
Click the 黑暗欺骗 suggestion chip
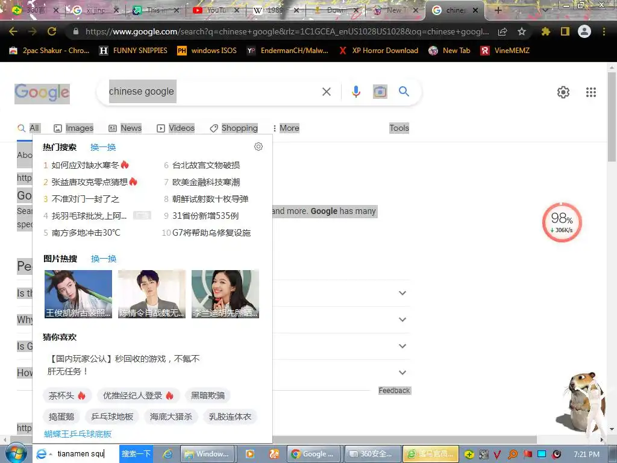(x=208, y=395)
